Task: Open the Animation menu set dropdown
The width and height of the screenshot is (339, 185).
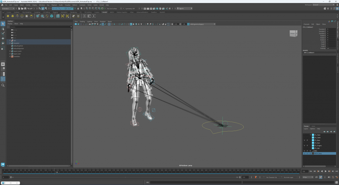Action: (8, 9)
